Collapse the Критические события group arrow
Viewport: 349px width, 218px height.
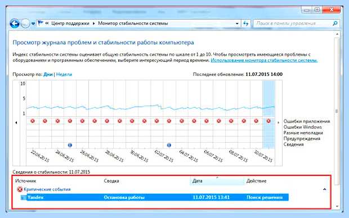(325, 189)
